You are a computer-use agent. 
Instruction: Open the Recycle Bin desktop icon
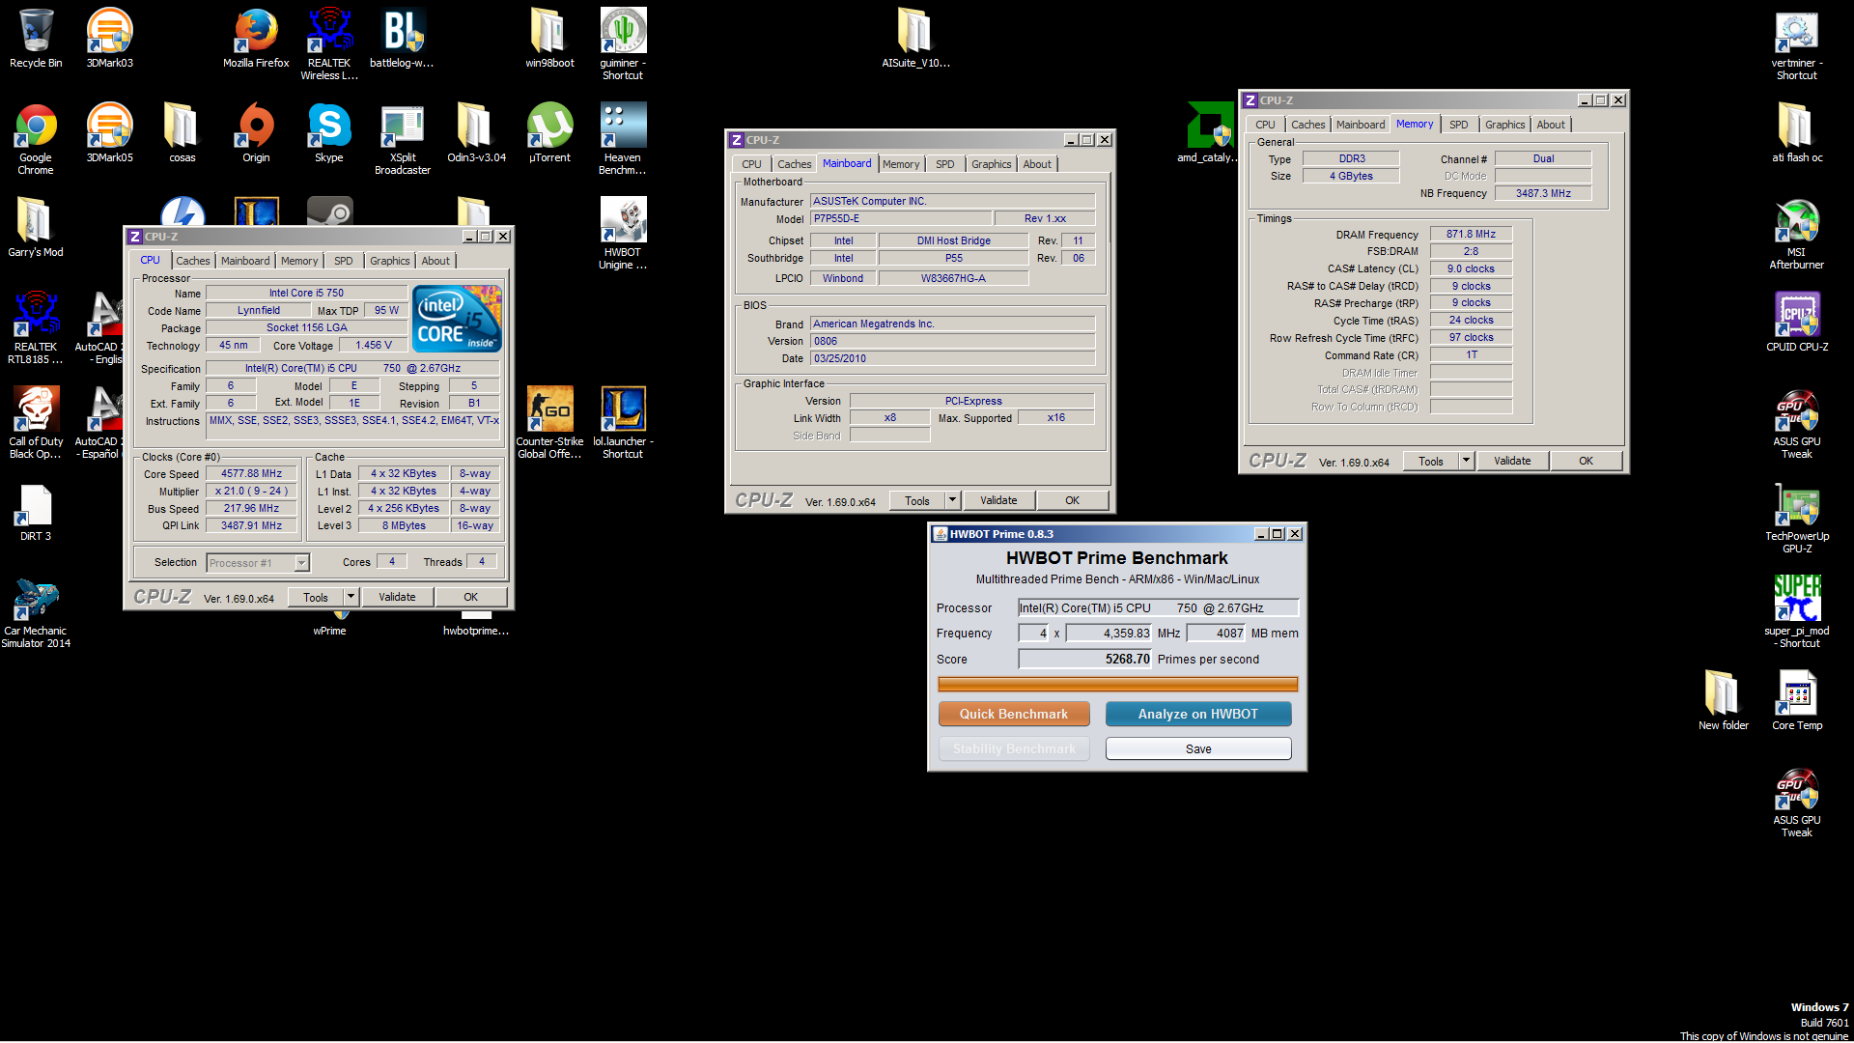click(36, 39)
